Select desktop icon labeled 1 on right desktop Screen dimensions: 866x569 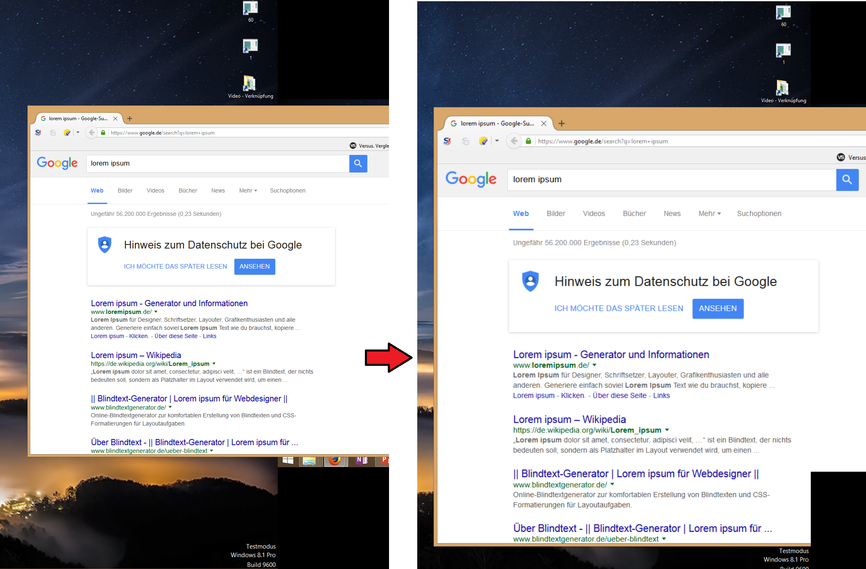783,54
